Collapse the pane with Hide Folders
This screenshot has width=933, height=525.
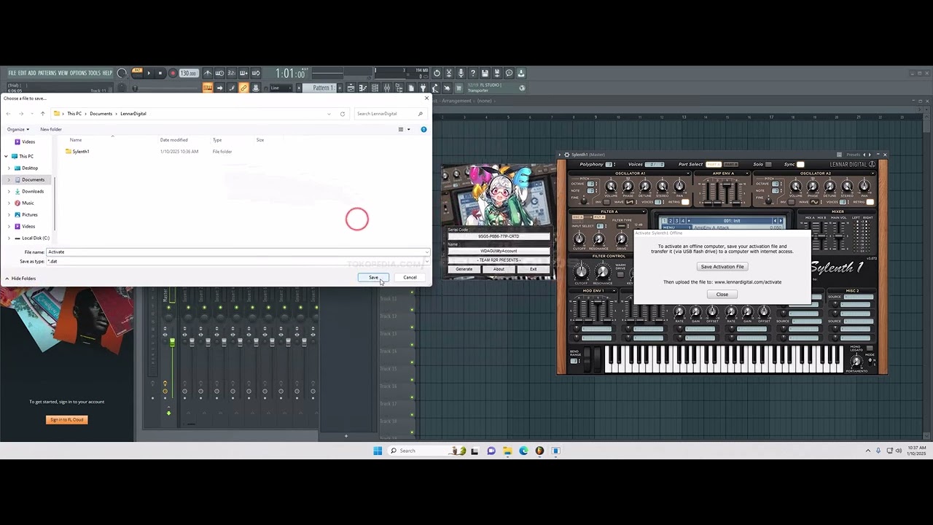tap(20, 279)
